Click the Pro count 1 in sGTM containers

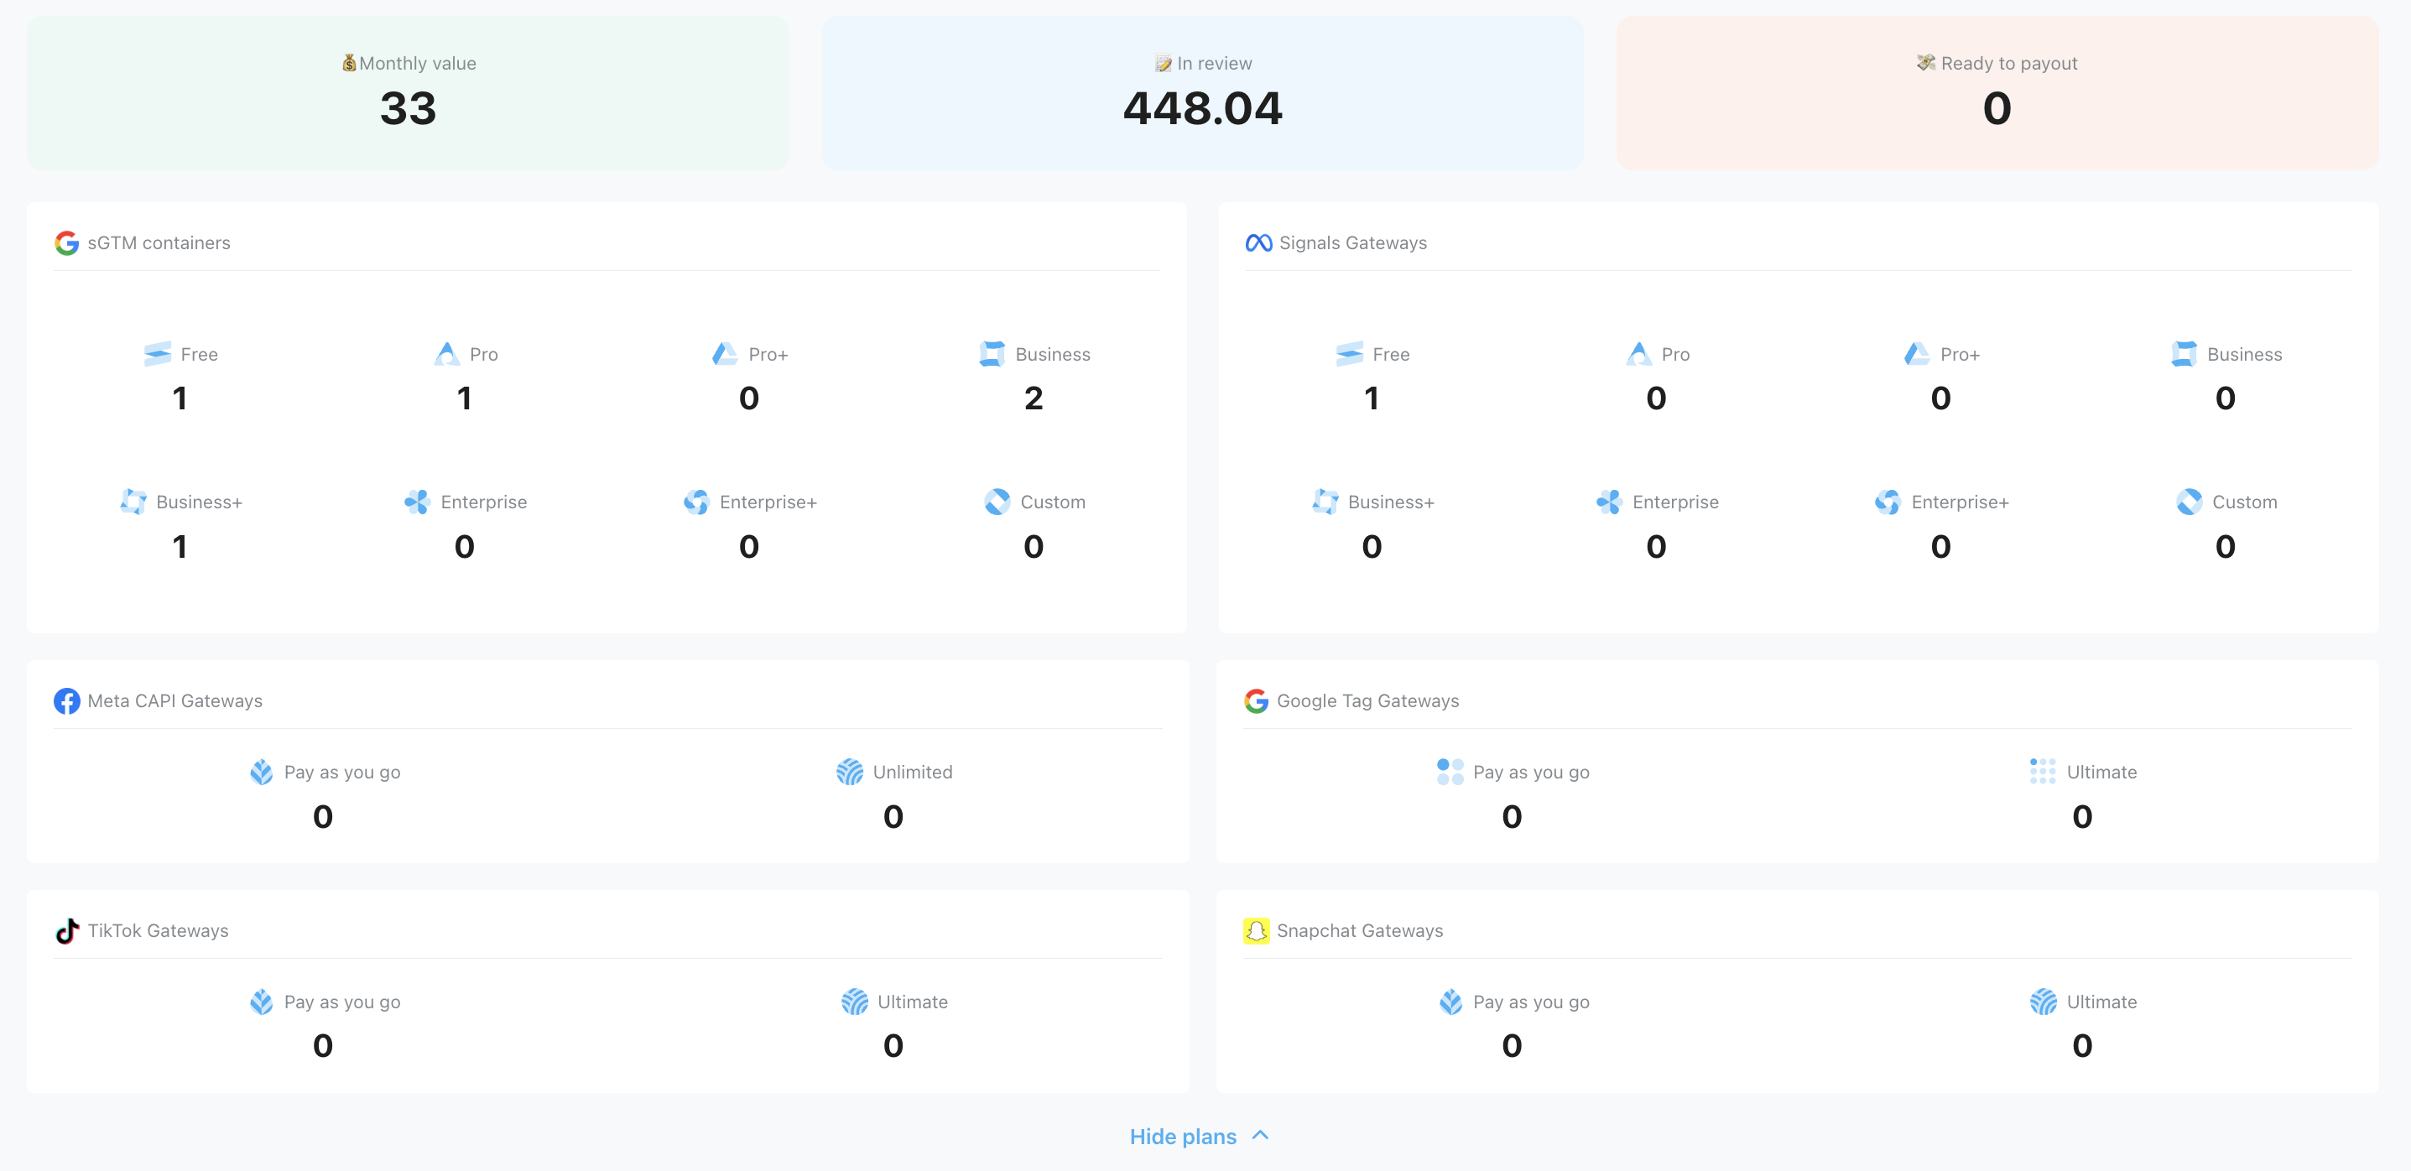(x=464, y=398)
